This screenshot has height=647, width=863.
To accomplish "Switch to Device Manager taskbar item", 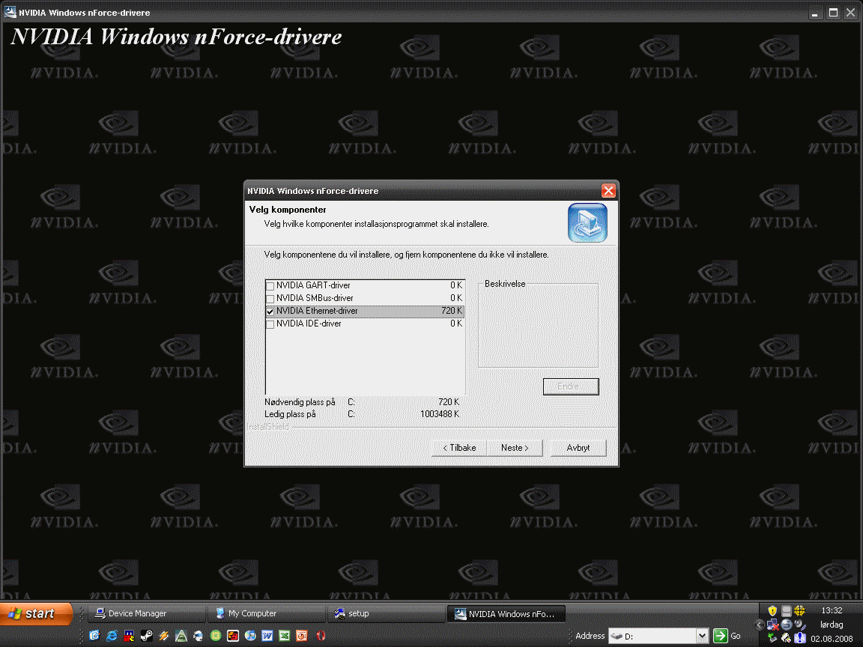I will pyautogui.click(x=145, y=613).
